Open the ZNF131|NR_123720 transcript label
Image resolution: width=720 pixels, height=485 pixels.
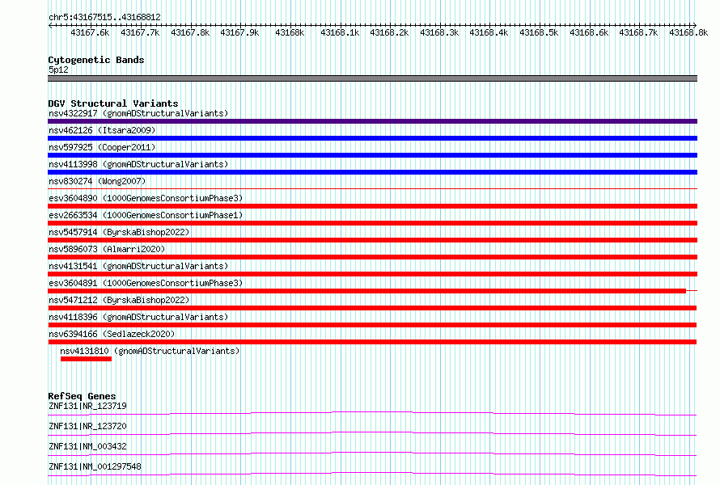click(x=87, y=426)
